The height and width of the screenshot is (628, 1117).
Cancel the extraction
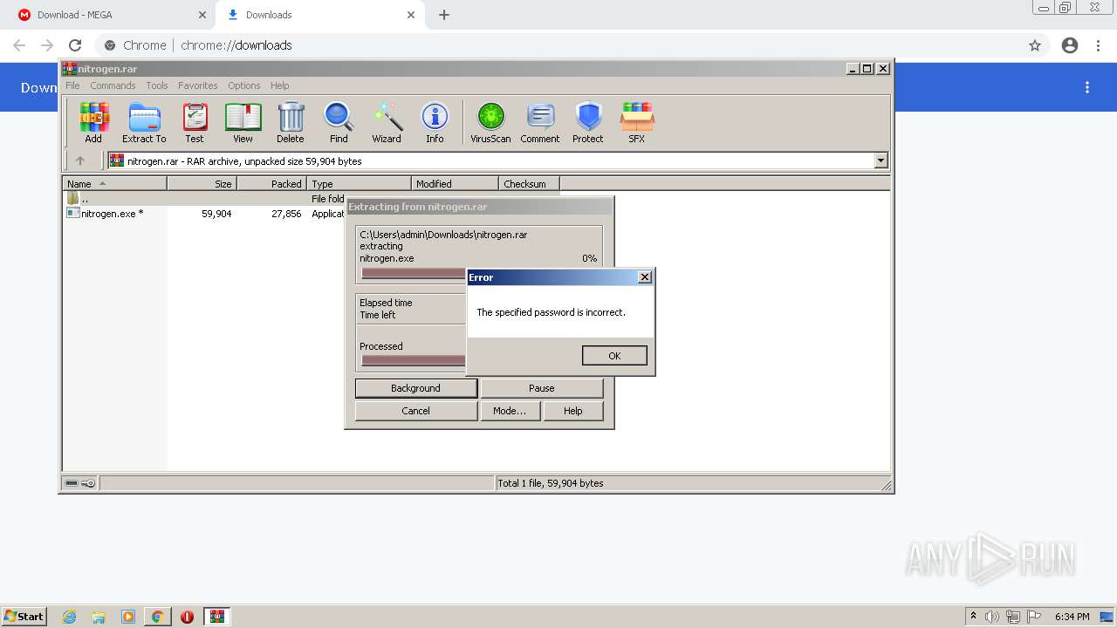pyautogui.click(x=415, y=411)
